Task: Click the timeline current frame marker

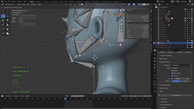Action: pos(65,99)
